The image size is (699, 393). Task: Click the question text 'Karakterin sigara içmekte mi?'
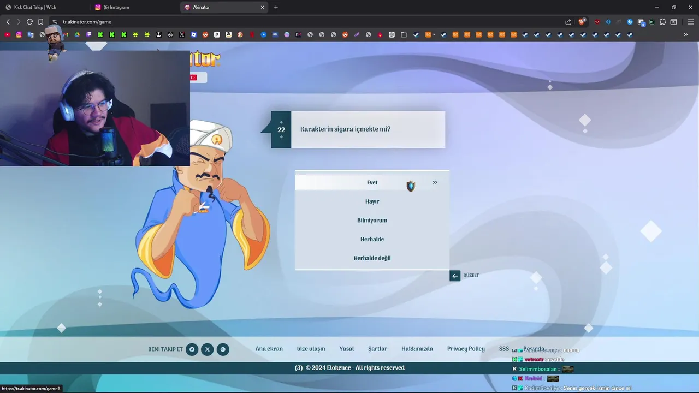pyautogui.click(x=345, y=129)
